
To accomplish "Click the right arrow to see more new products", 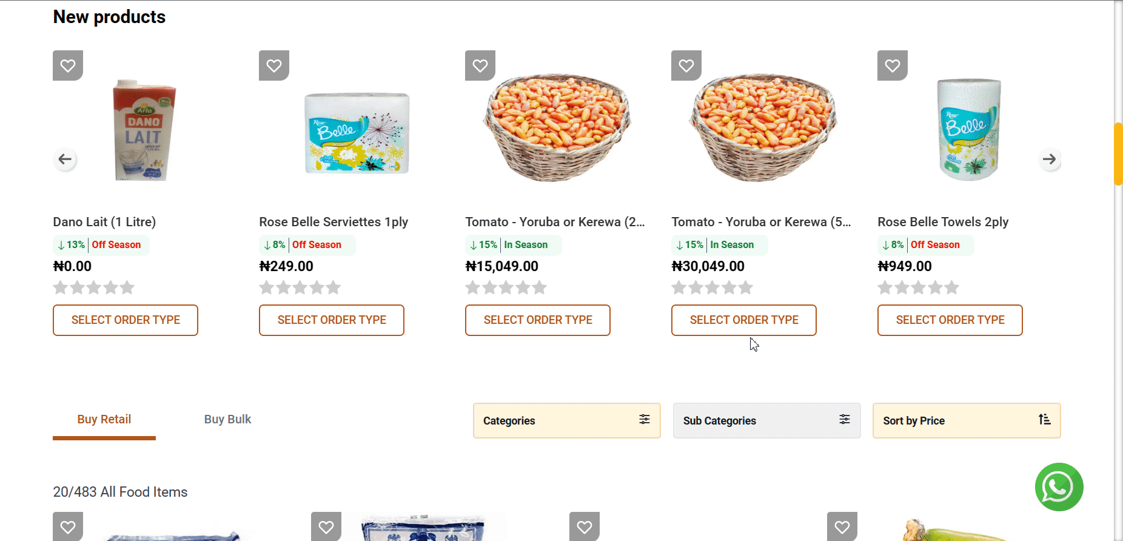I will (x=1050, y=159).
